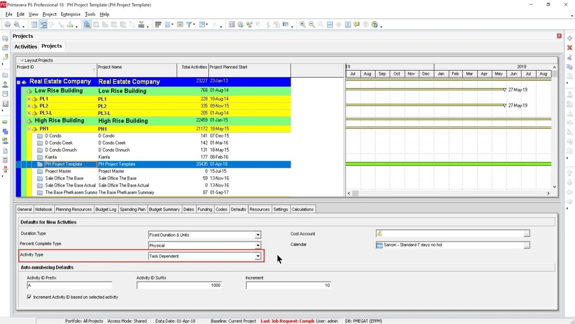575x324 pixels.
Task: Click the Gantt horizontal scrollbar right arrow
Action: tap(548, 194)
